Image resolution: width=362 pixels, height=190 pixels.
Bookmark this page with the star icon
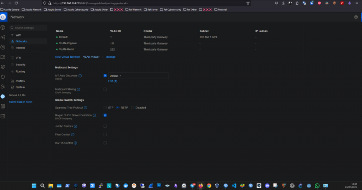[248, 3]
